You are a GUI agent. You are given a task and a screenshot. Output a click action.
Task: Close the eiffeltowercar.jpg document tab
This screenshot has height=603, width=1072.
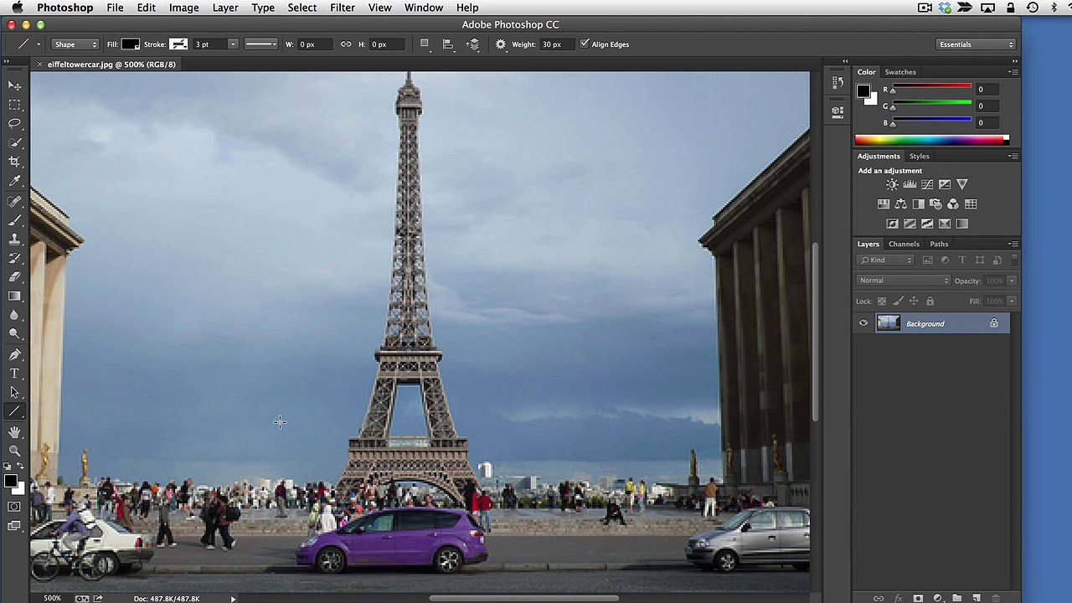(x=39, y=64)
